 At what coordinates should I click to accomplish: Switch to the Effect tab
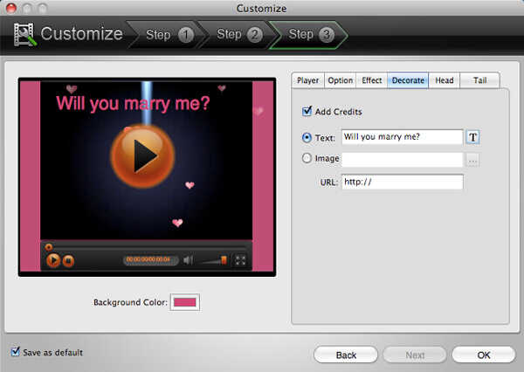(372, 80)
